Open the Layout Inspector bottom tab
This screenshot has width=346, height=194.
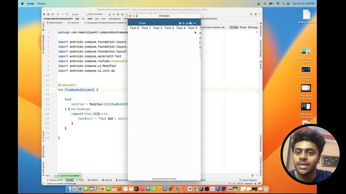[248, 180]
